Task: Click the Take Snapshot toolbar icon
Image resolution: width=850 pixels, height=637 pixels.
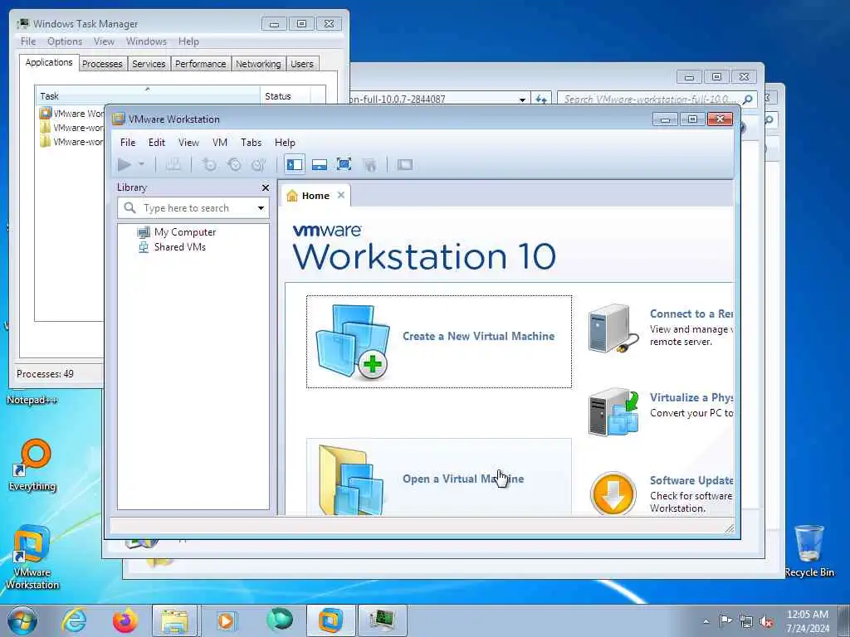Action: [x=209, y=164]
